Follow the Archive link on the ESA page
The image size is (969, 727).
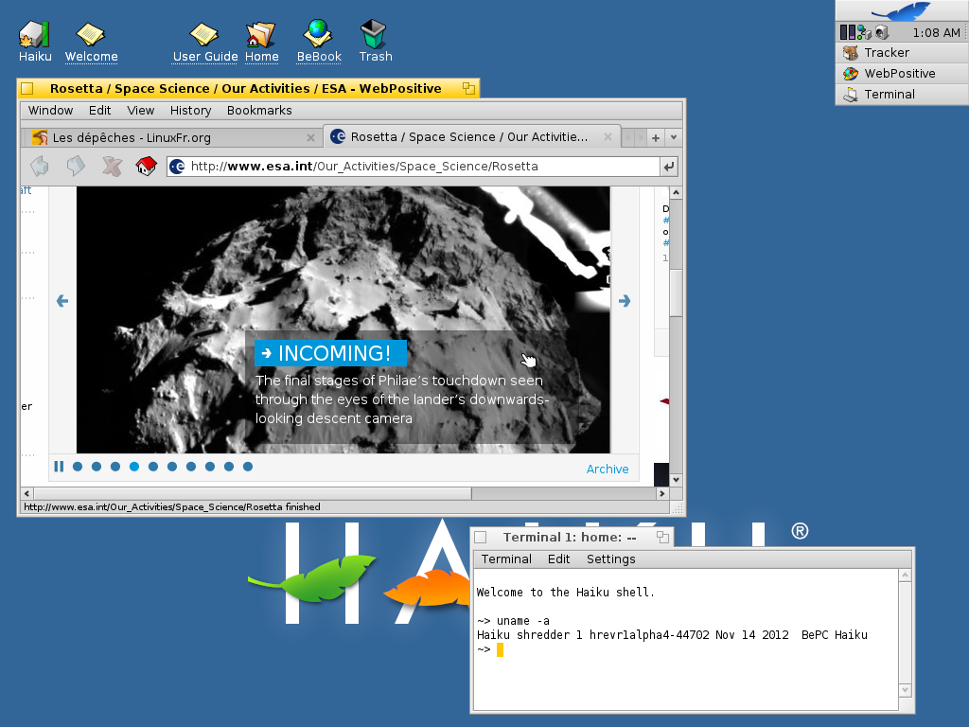[607, 469]
